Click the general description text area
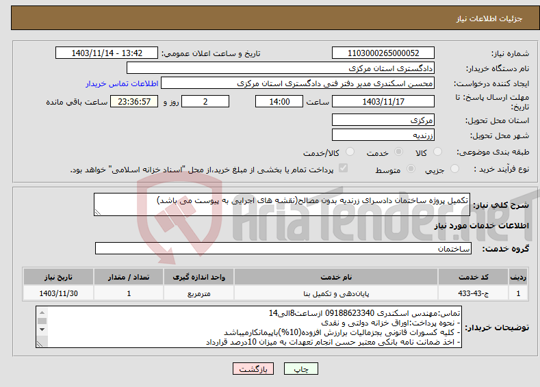This screenshot has width=540, height=387. [x=282, y=204]
